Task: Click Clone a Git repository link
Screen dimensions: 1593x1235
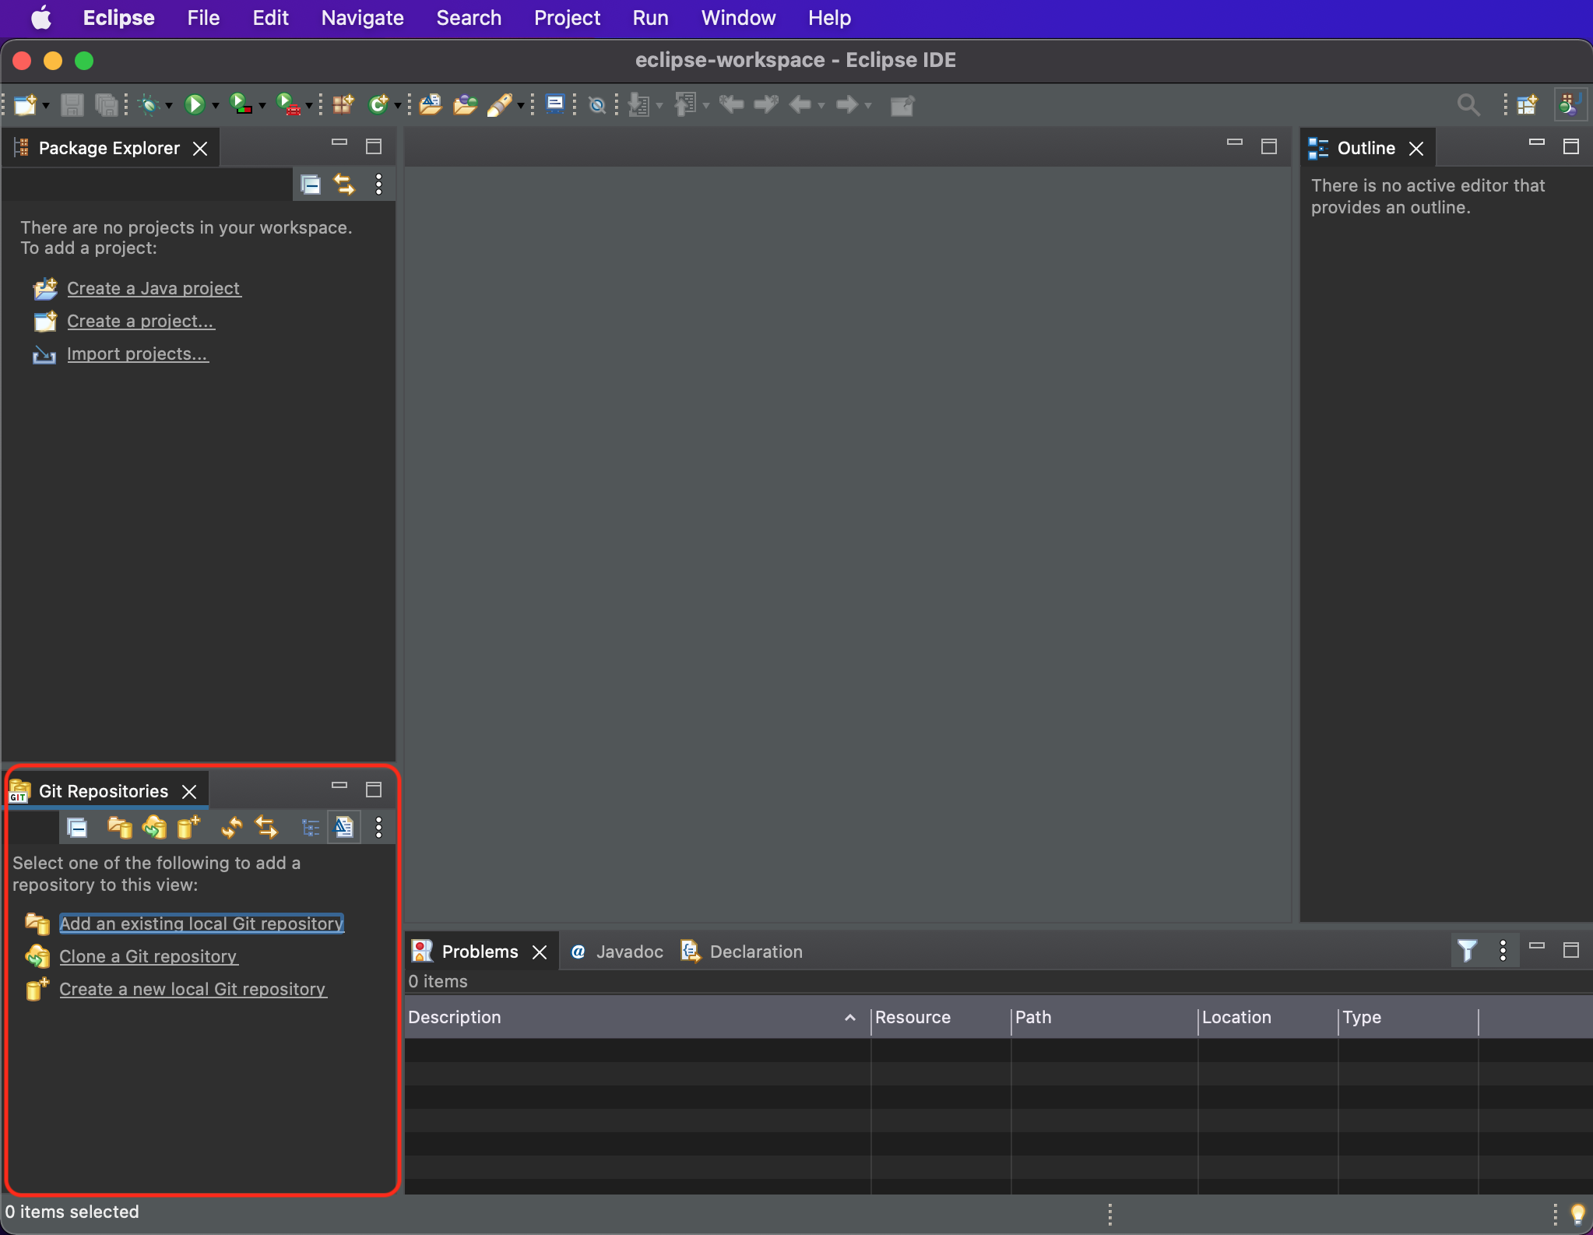Action: 148,956
